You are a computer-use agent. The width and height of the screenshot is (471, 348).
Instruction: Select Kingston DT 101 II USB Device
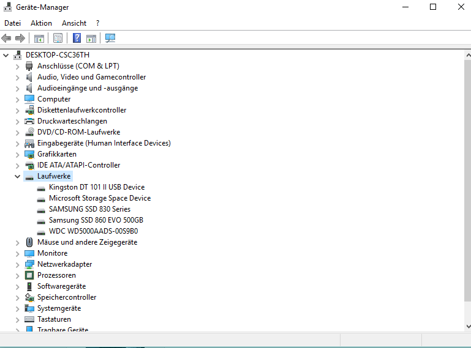tap(97, 187)
